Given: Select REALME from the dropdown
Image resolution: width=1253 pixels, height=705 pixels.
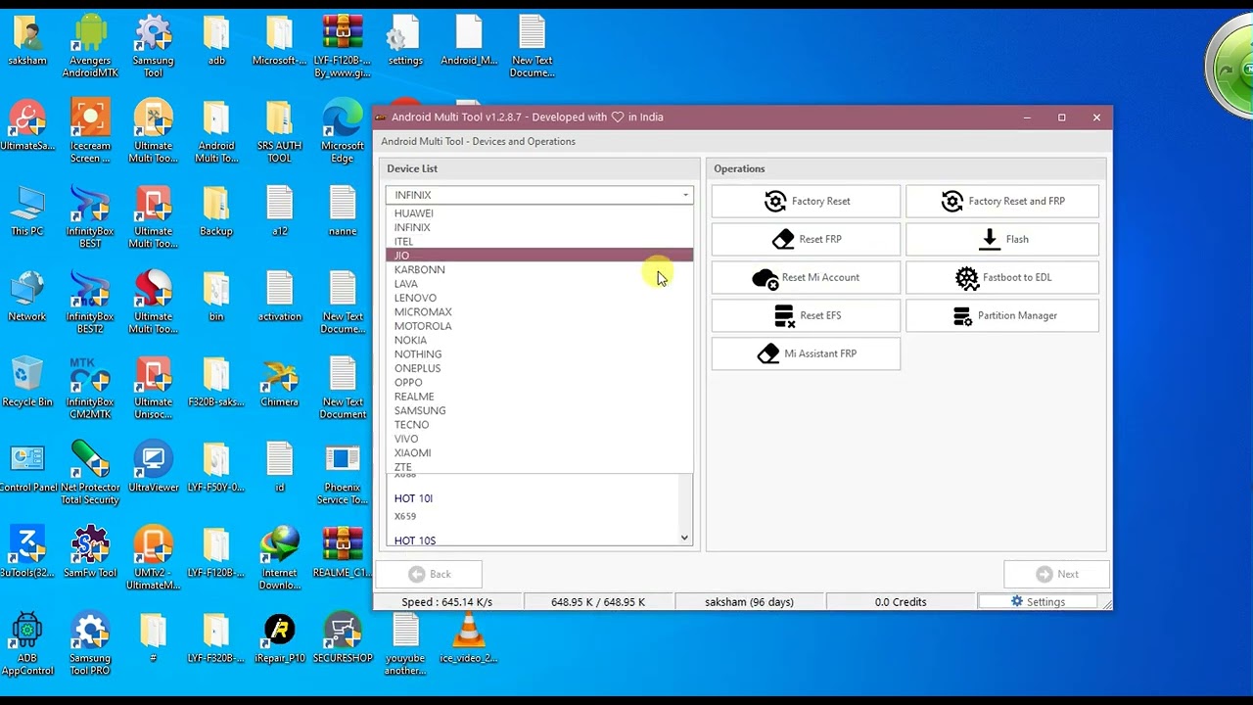Looking at the screenshot, I should pos(539,397).
